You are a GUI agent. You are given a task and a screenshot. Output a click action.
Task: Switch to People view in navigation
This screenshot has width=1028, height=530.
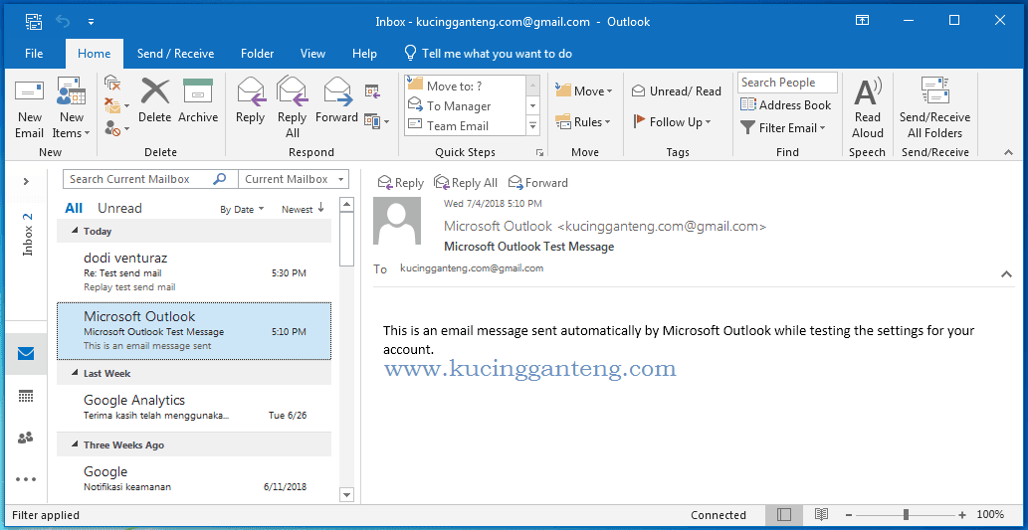coord(26,438)
